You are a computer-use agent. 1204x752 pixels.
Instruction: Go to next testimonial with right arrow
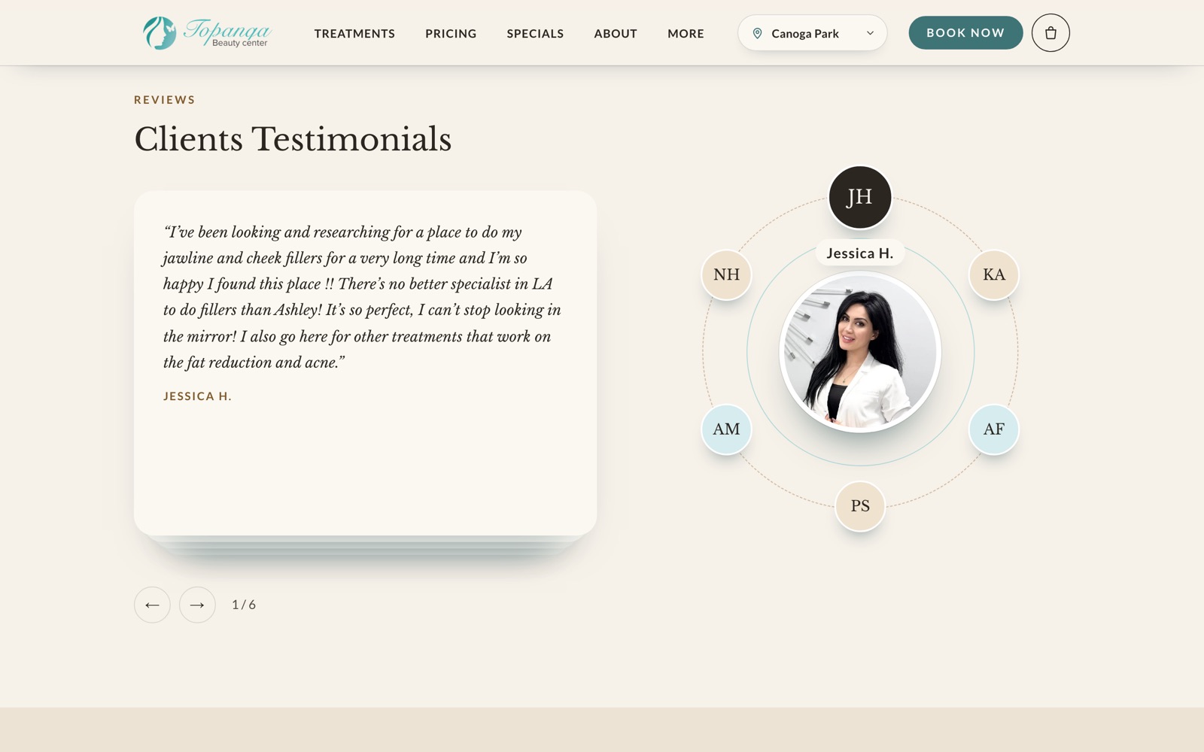(197, 605)
